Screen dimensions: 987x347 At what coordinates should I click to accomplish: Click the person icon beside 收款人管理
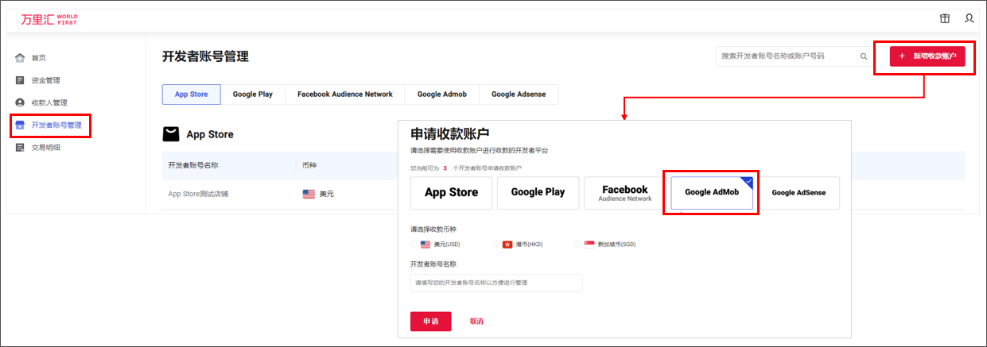pos(20,102)
